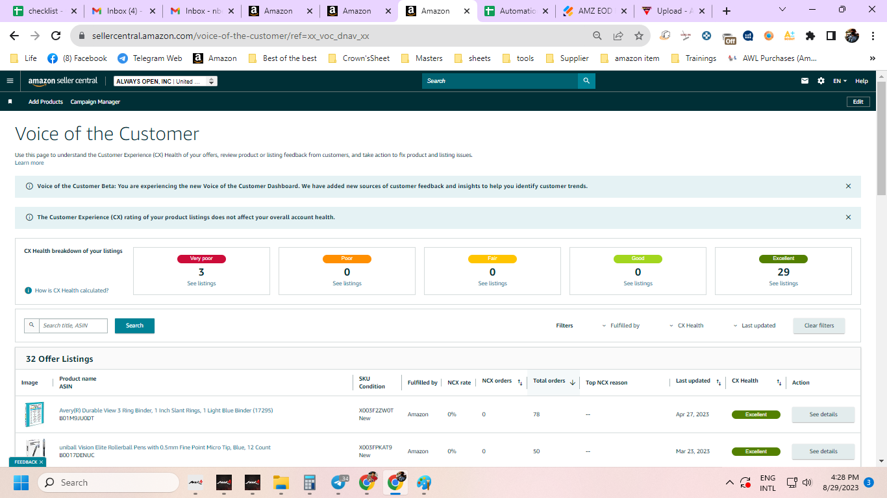See listings under the Excellent card
This screenshot has width=887, height=498.
[783, 283]
